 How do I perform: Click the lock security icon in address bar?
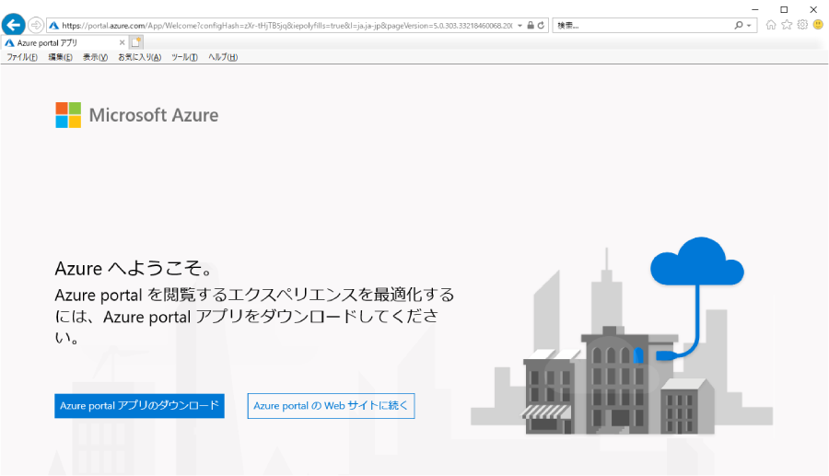coord(531,25)
